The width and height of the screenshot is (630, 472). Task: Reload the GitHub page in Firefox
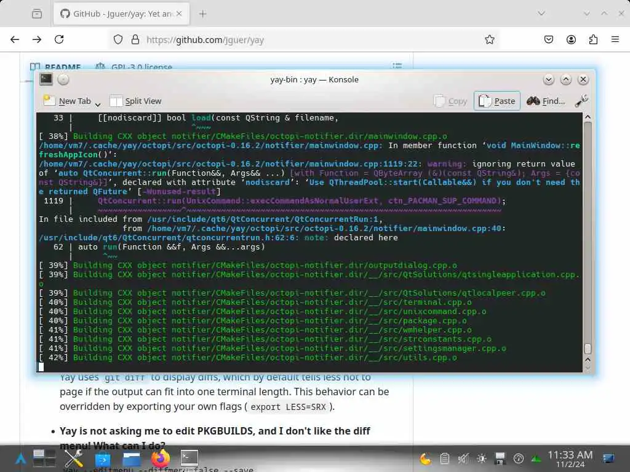click(x=59, y=39)
